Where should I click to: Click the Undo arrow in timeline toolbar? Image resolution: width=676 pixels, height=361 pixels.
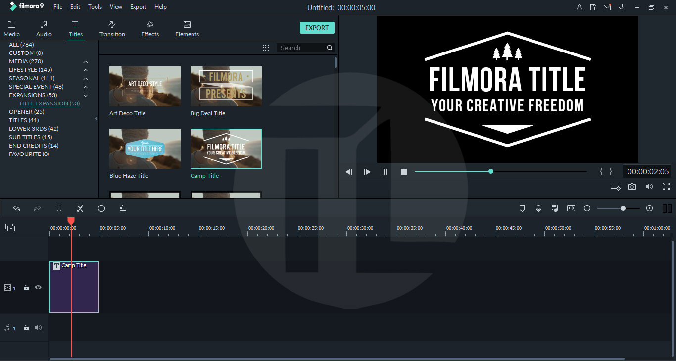pyautogui.click(x=16, y=208)
